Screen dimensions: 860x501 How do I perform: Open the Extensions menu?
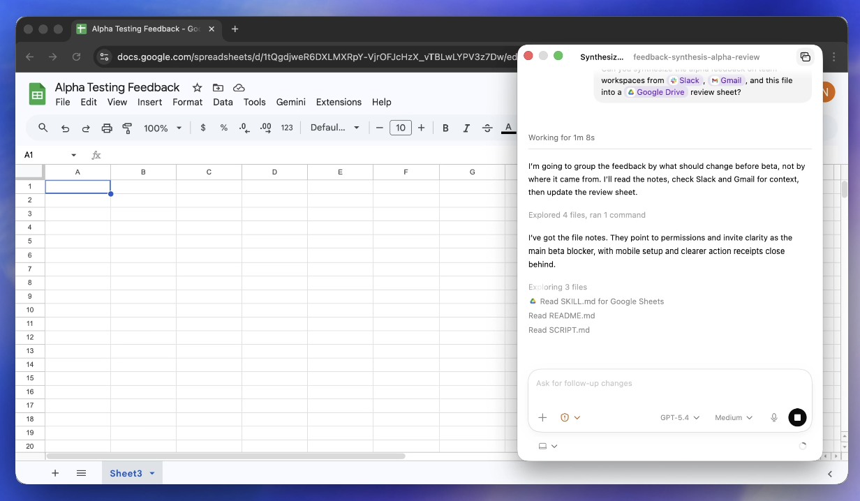pos(339,102)
